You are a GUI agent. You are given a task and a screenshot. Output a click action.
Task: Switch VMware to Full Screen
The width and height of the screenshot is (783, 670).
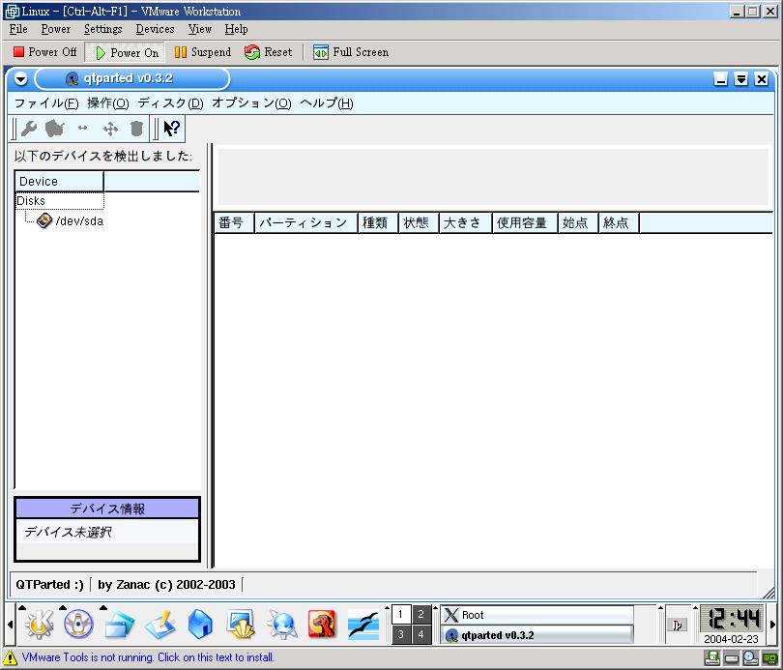point(351,52)
